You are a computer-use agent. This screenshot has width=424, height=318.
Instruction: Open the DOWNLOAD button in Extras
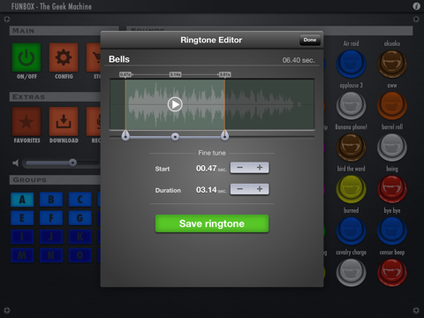coord(64,121)
